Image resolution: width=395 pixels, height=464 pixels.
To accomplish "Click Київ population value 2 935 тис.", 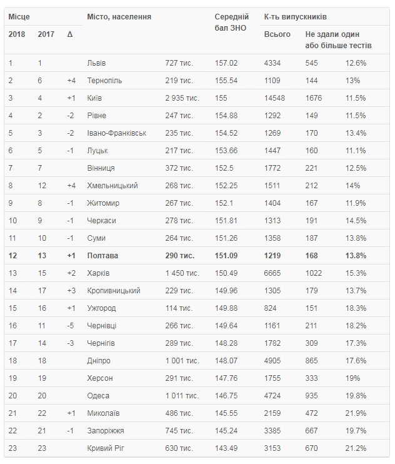I will tap(182, 98).
